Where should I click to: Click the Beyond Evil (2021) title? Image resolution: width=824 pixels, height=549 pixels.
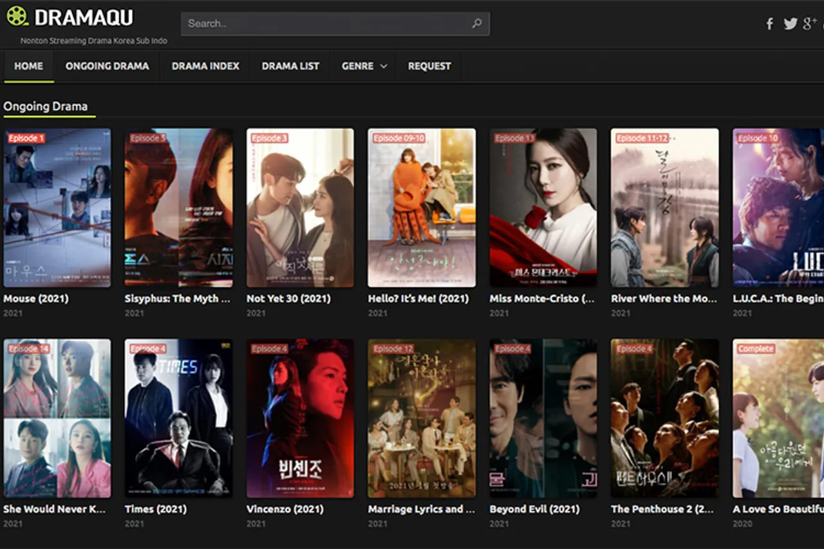point(534,509)
